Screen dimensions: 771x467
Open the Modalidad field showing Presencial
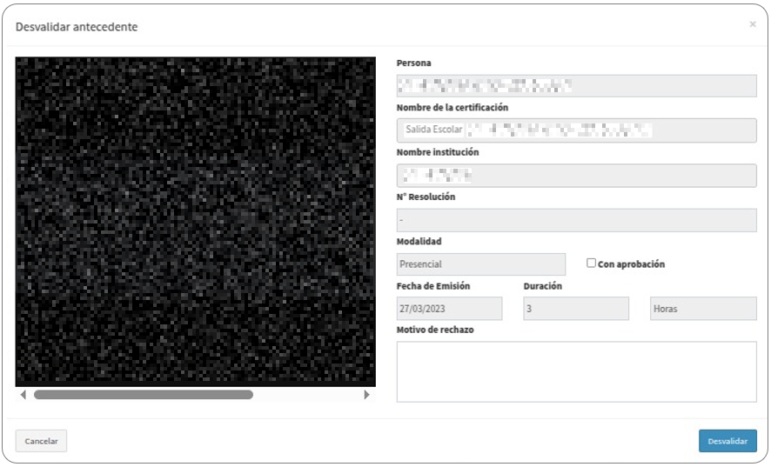[x=481, y=264]
